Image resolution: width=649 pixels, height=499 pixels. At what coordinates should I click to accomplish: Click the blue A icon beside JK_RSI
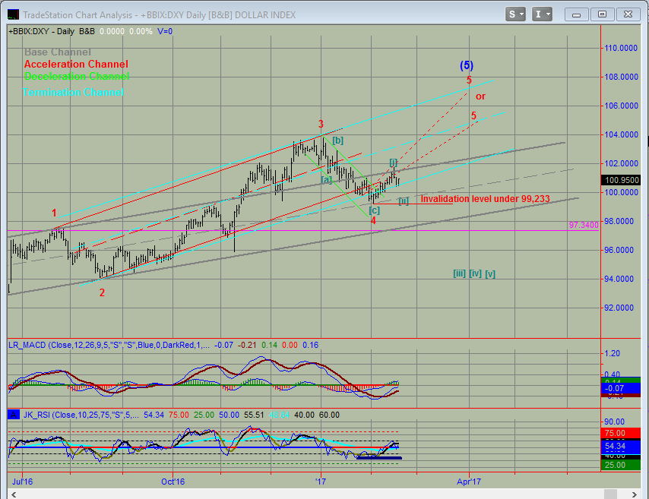(x=13, y=415)
